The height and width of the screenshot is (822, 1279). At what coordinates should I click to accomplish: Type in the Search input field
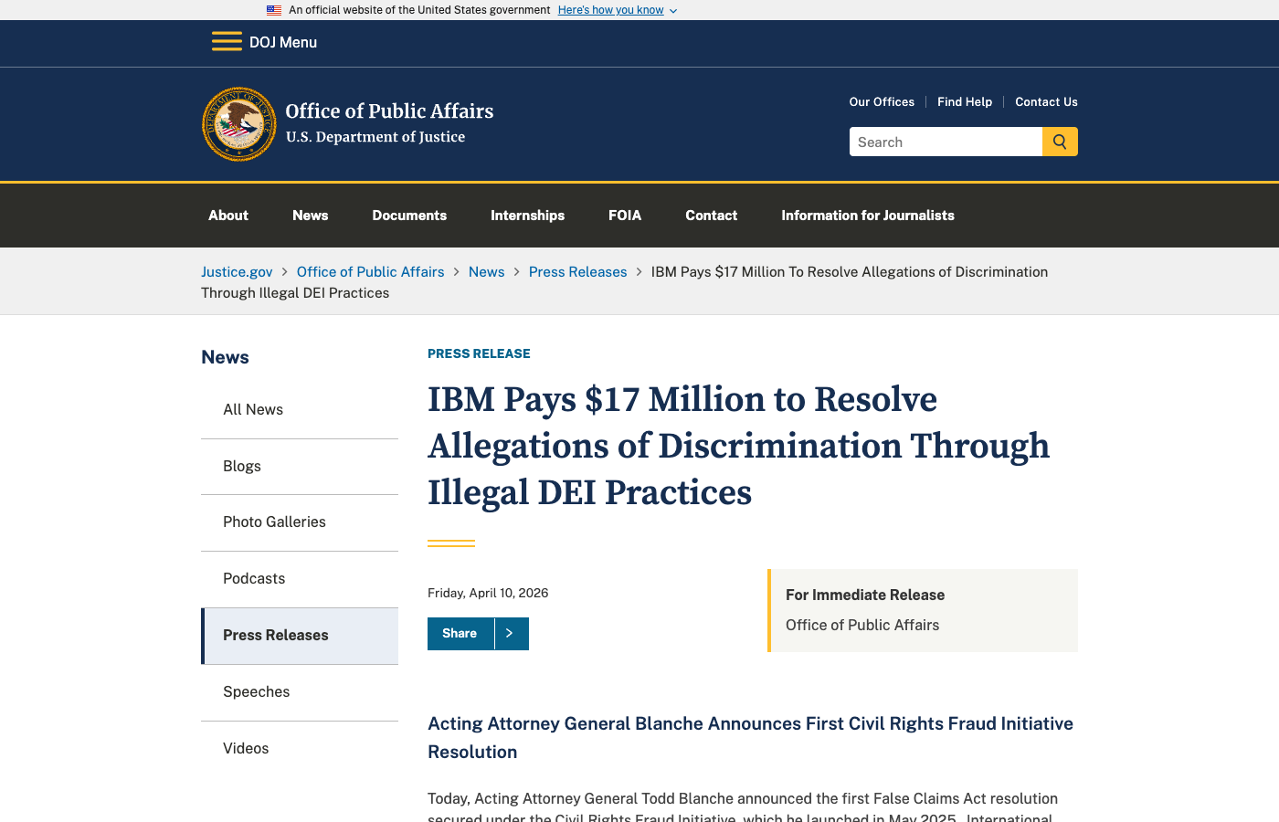[x=946, y=142]
